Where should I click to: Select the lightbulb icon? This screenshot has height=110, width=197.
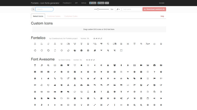pos(81,105)
